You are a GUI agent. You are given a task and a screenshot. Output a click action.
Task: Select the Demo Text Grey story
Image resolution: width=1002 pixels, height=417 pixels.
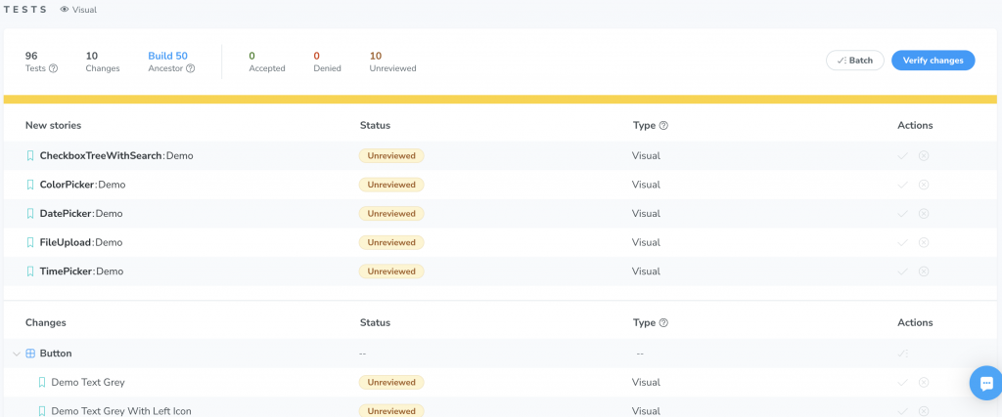(x=88, y=382)
